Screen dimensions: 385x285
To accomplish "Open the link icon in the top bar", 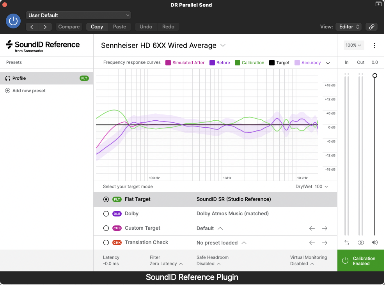I will tap(371, 26).
